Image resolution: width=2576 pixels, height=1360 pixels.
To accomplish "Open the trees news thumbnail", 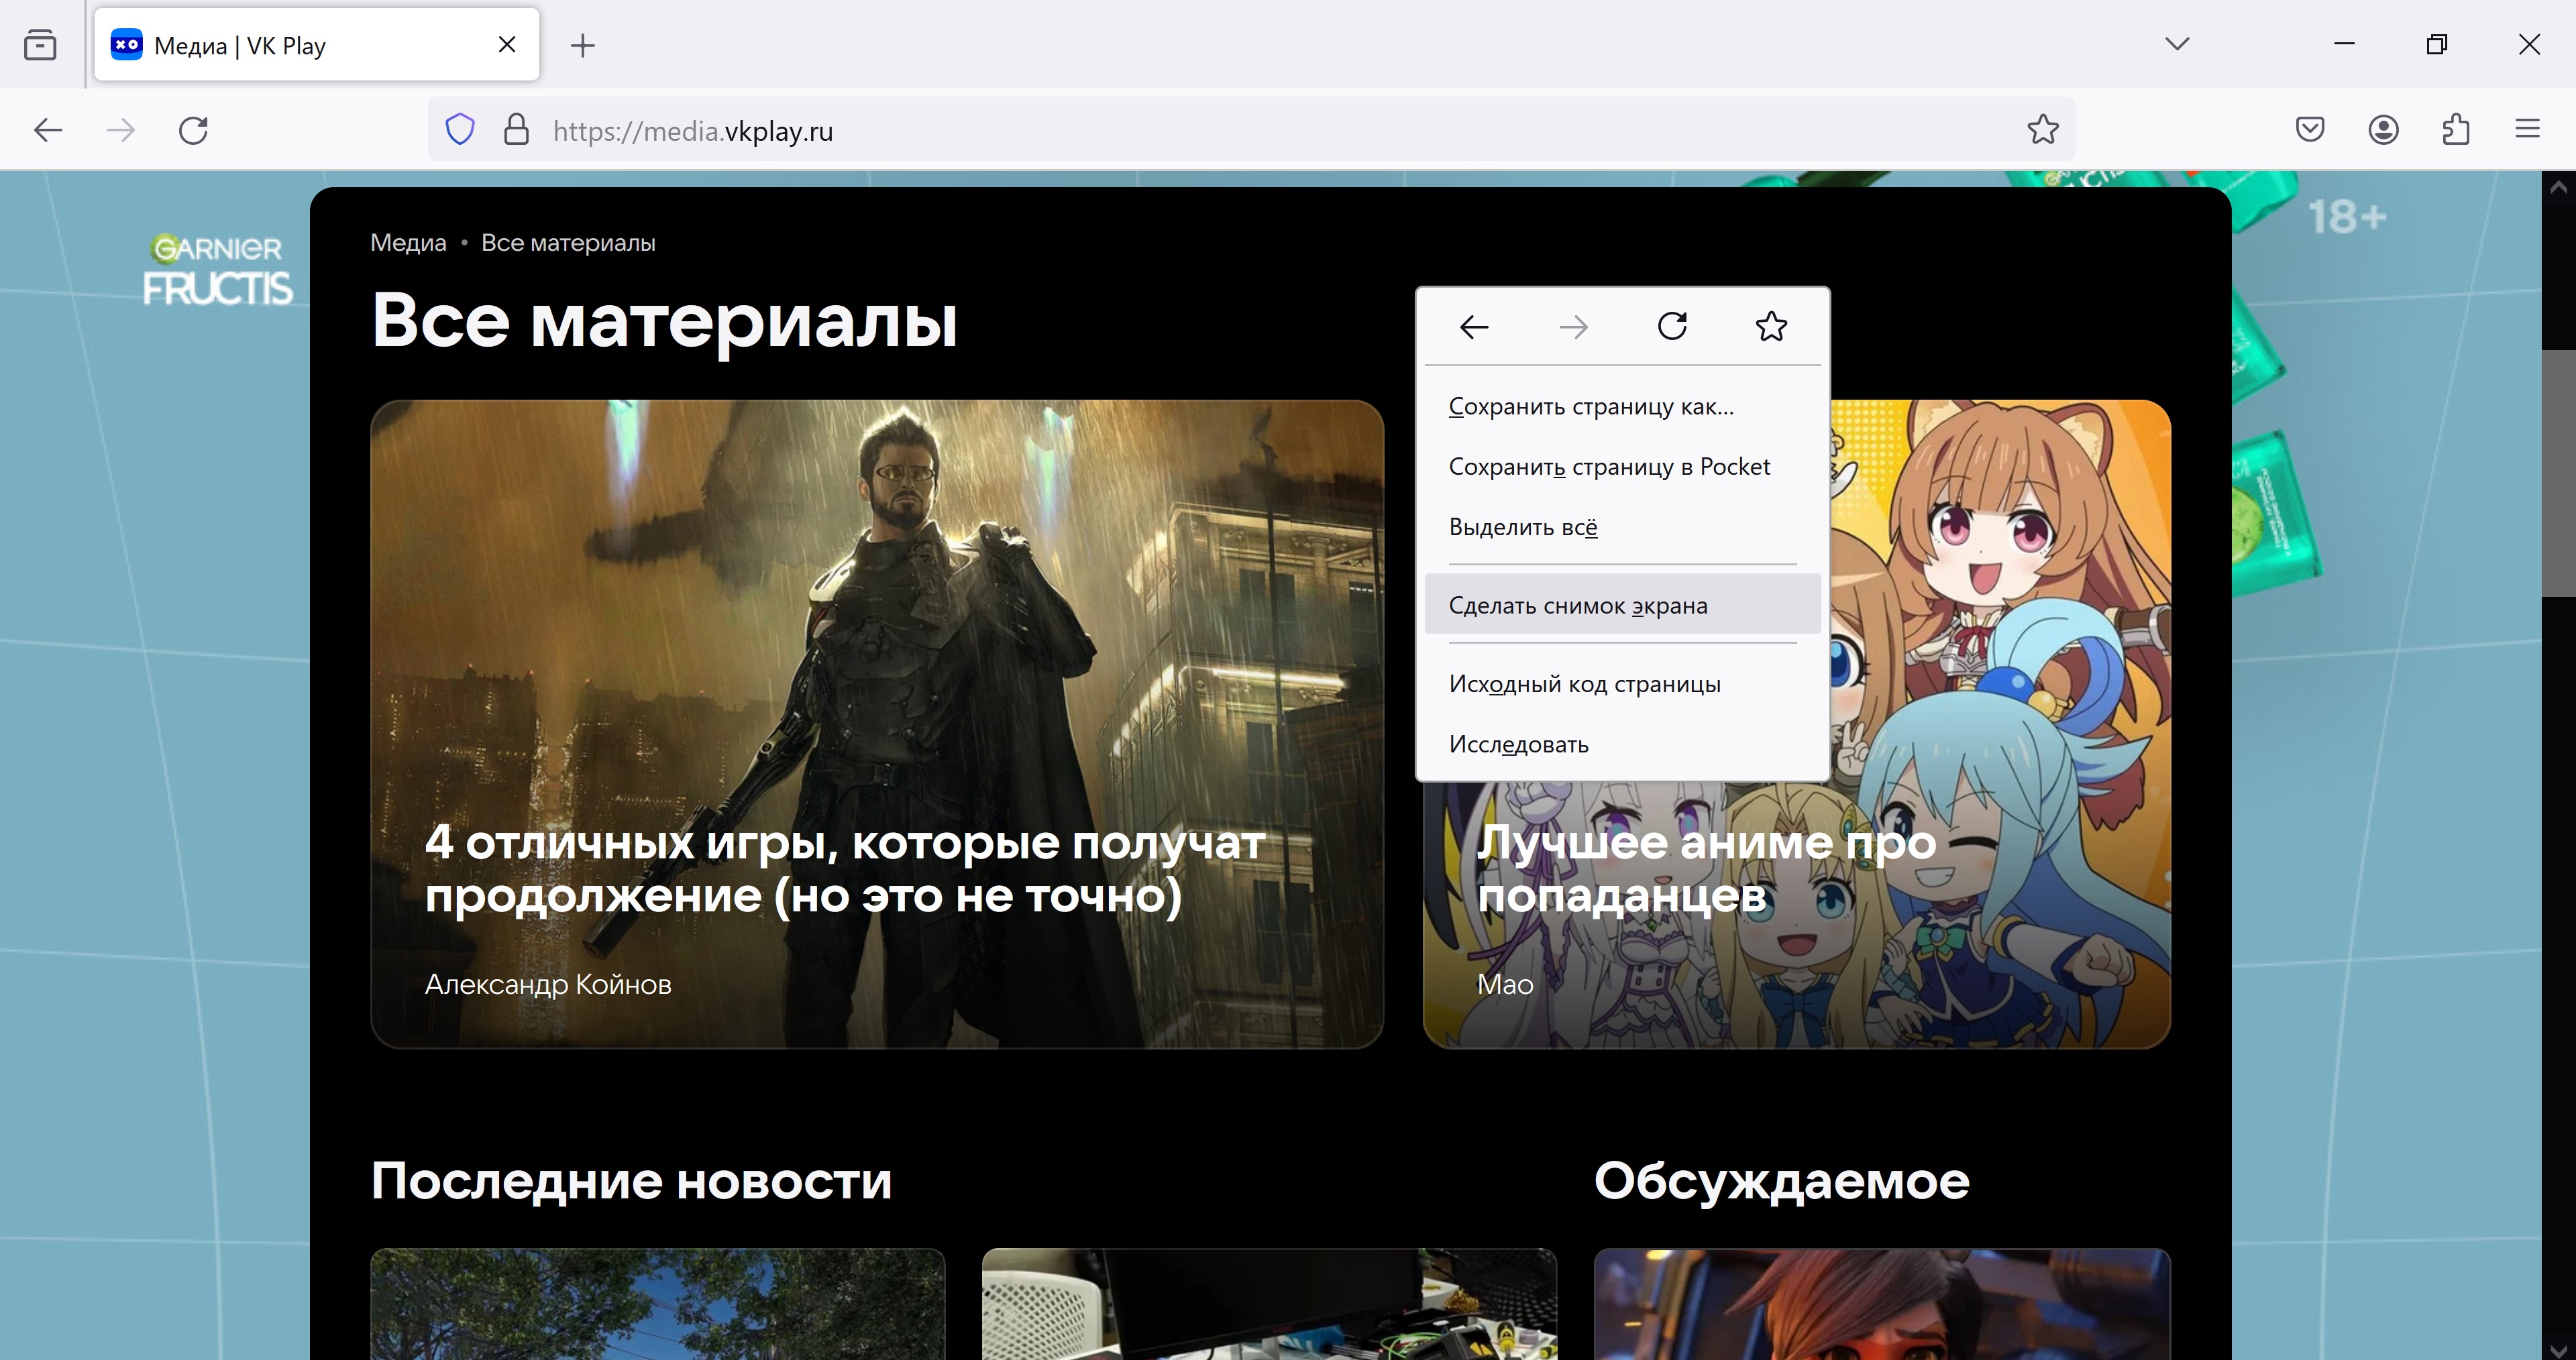I will pos(658,1304).
